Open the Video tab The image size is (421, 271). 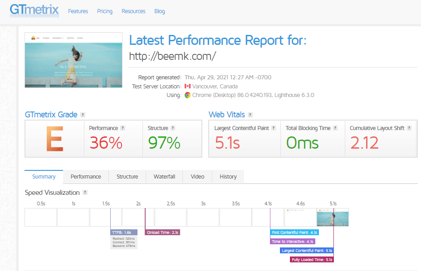[x=197, y=177]
